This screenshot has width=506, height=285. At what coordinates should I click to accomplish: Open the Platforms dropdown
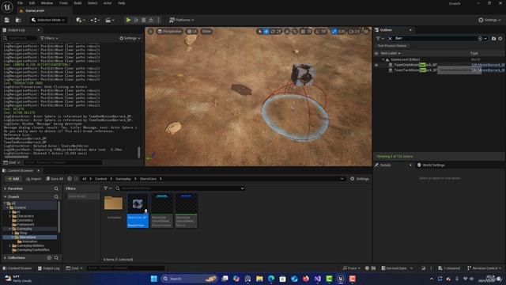coord(182,20)
